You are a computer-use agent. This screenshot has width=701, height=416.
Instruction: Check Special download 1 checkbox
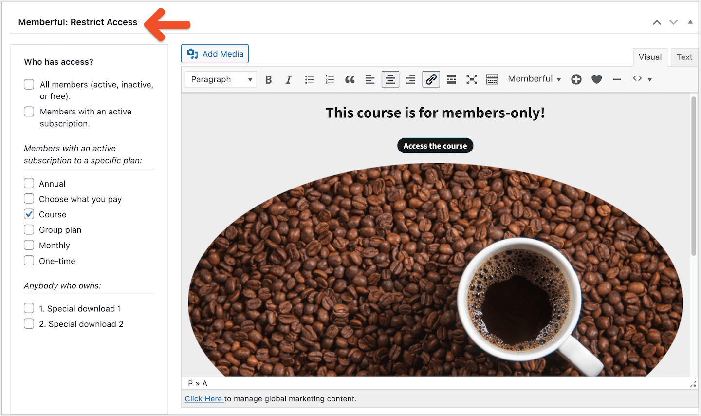29,308
